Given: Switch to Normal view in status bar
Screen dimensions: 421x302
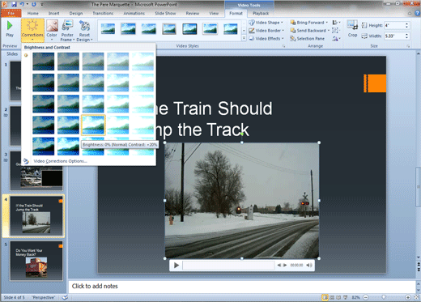Looking at the screenshot, I should coord(325,297).
